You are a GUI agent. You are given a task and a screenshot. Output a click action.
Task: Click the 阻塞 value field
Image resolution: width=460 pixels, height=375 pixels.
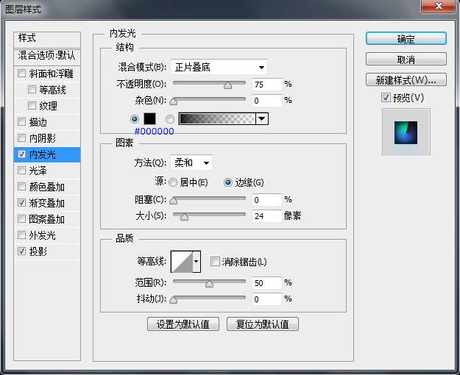pyautogui.click(x=267, y=200)
